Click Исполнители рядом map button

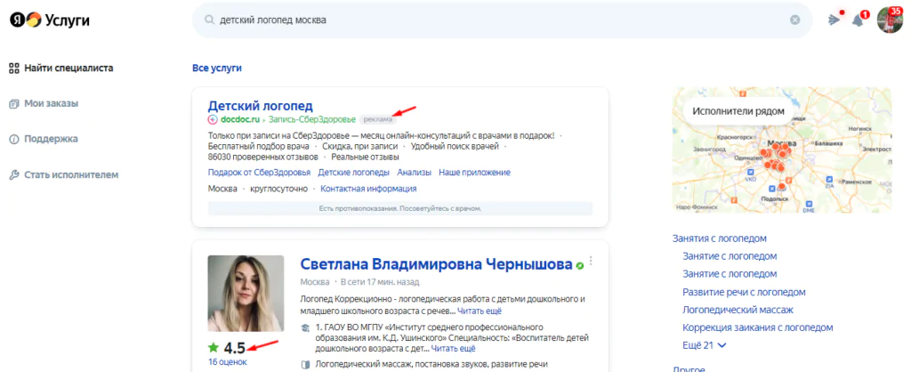(x=738, y=111)
